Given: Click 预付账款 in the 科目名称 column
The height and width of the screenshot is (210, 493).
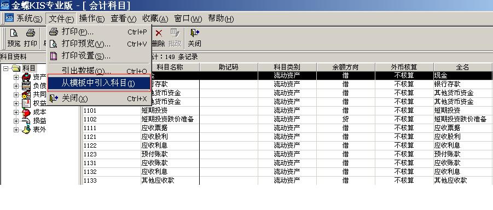Looking at the screenshot, I should [154, 154].
